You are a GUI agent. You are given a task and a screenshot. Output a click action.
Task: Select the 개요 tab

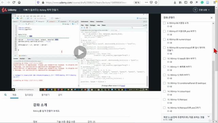(x=14, y=95)
